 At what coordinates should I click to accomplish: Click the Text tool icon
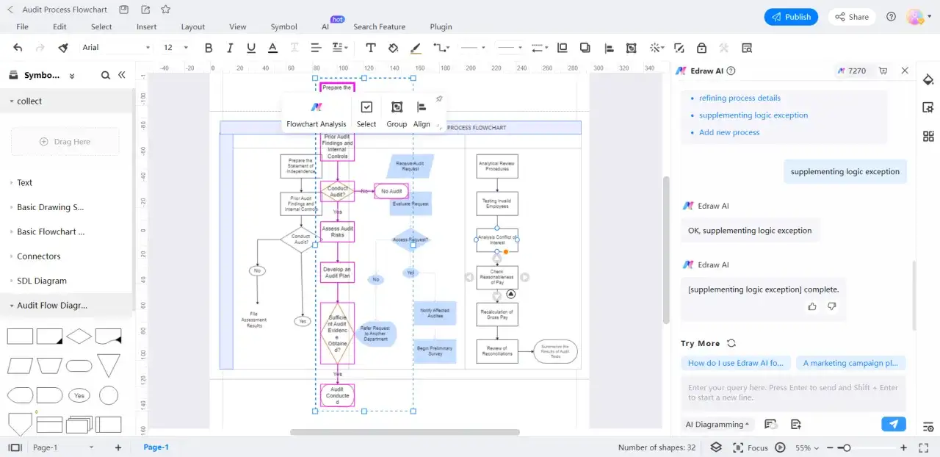tap(371, 48)
